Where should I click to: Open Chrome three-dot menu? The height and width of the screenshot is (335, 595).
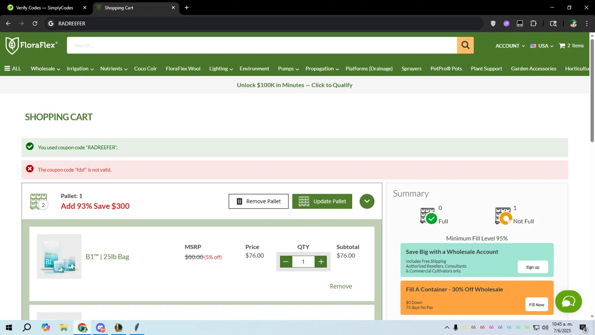(x=587, y=23)
